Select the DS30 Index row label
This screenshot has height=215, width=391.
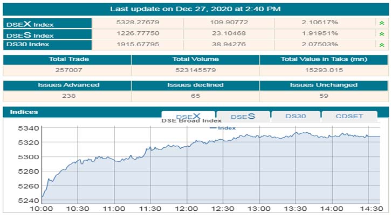point(29,44)
